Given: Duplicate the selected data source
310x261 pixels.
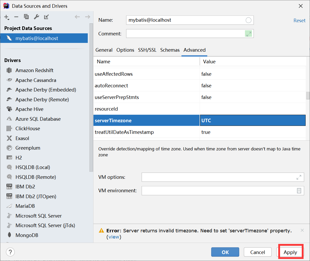Looking at the screenshot, I should coord(26,17).
